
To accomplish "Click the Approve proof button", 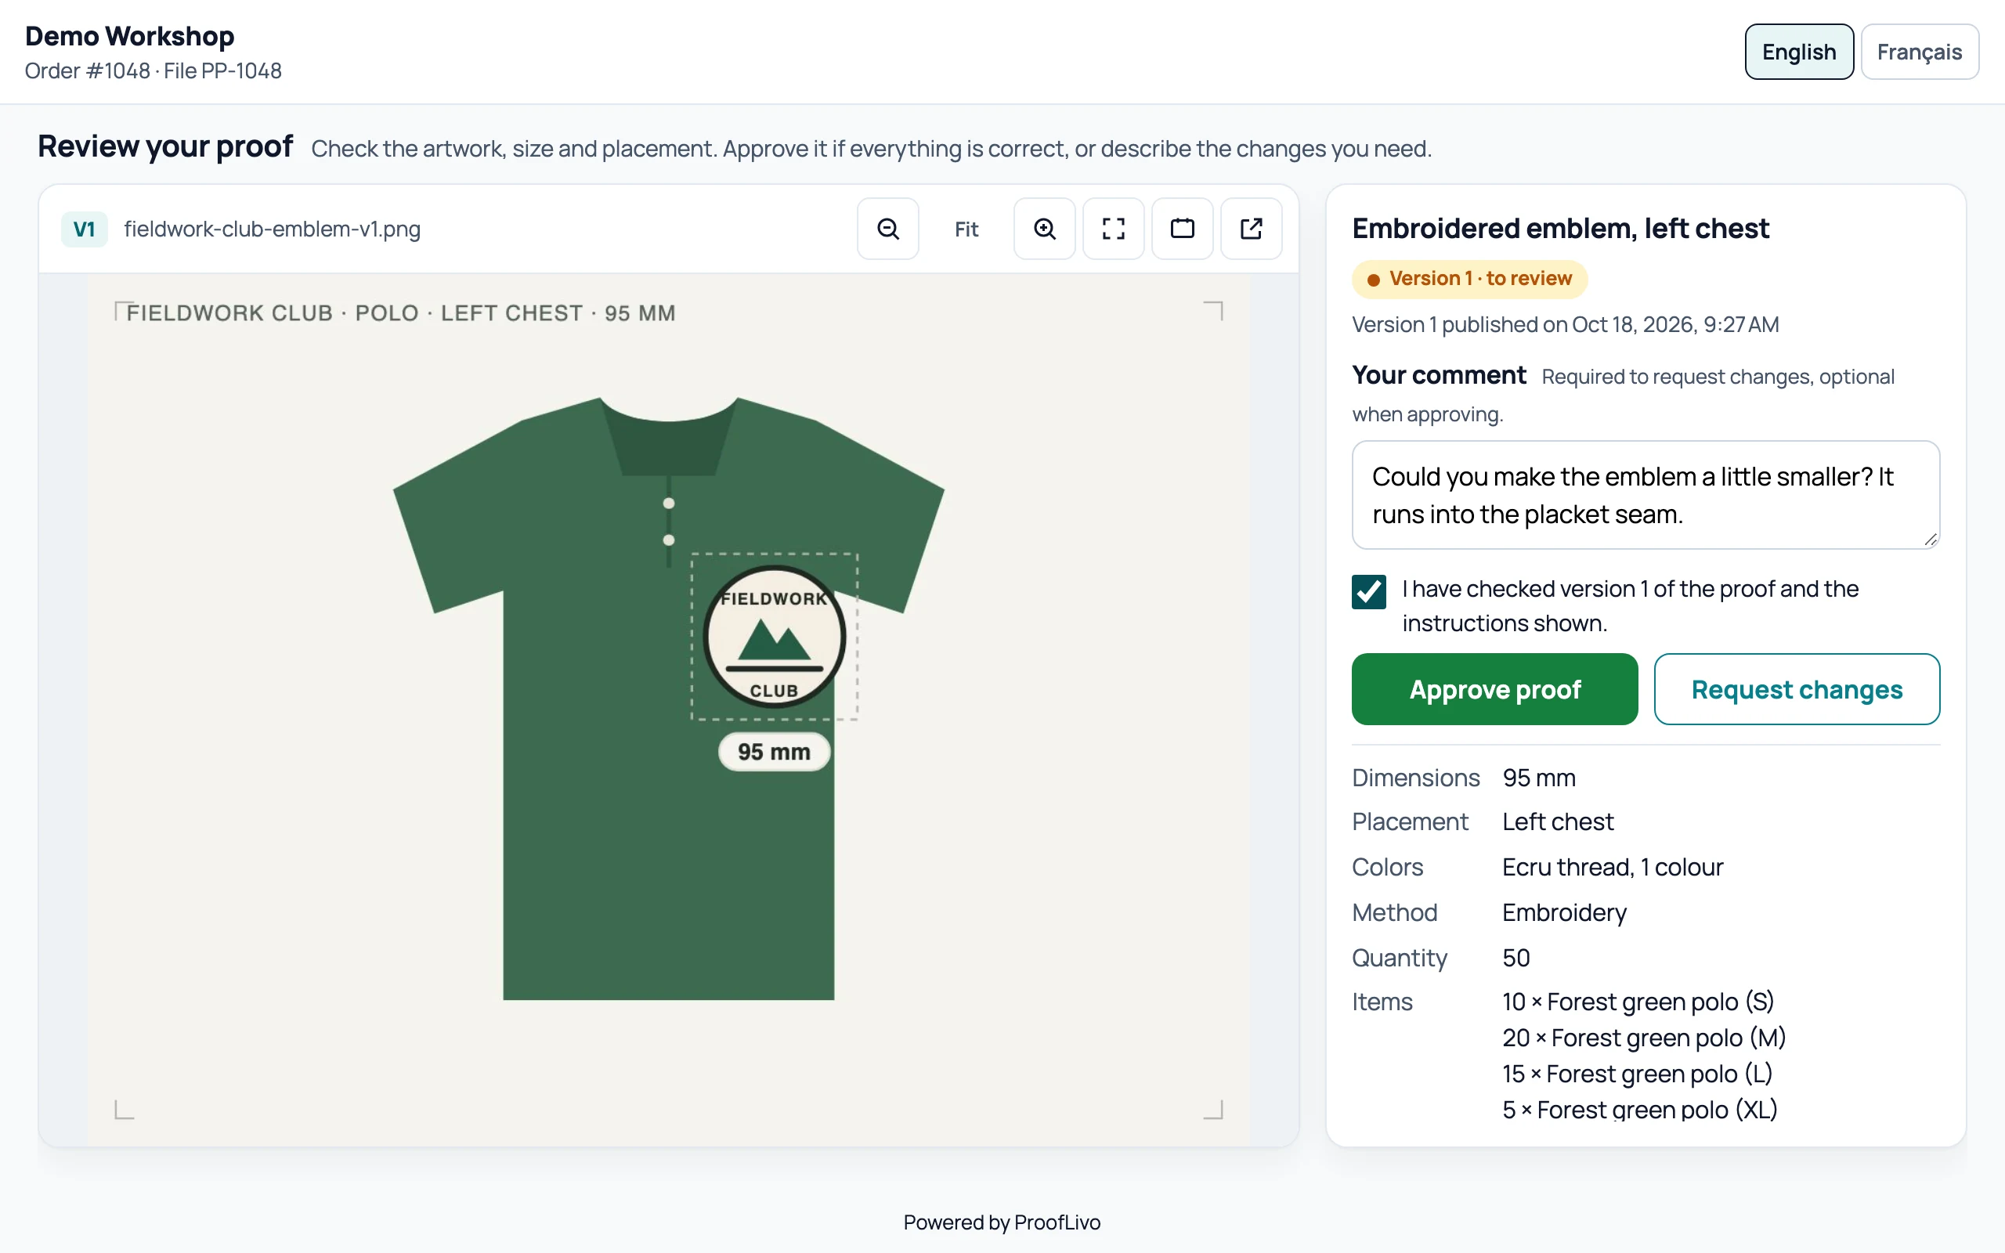I will pos(1494,689).
